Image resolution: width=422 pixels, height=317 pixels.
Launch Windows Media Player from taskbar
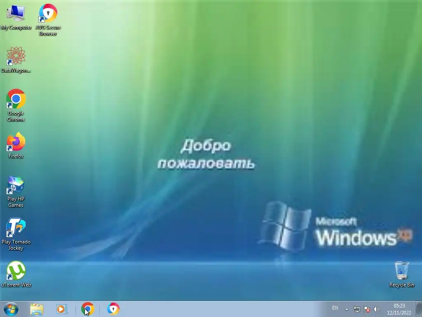coord(62,309)
